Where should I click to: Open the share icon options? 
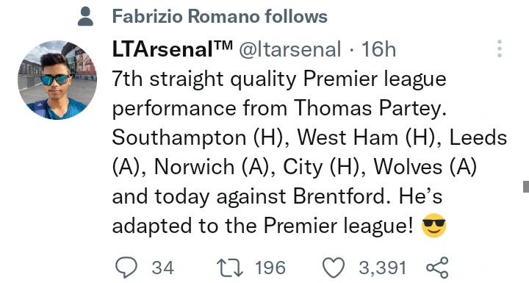438,268
